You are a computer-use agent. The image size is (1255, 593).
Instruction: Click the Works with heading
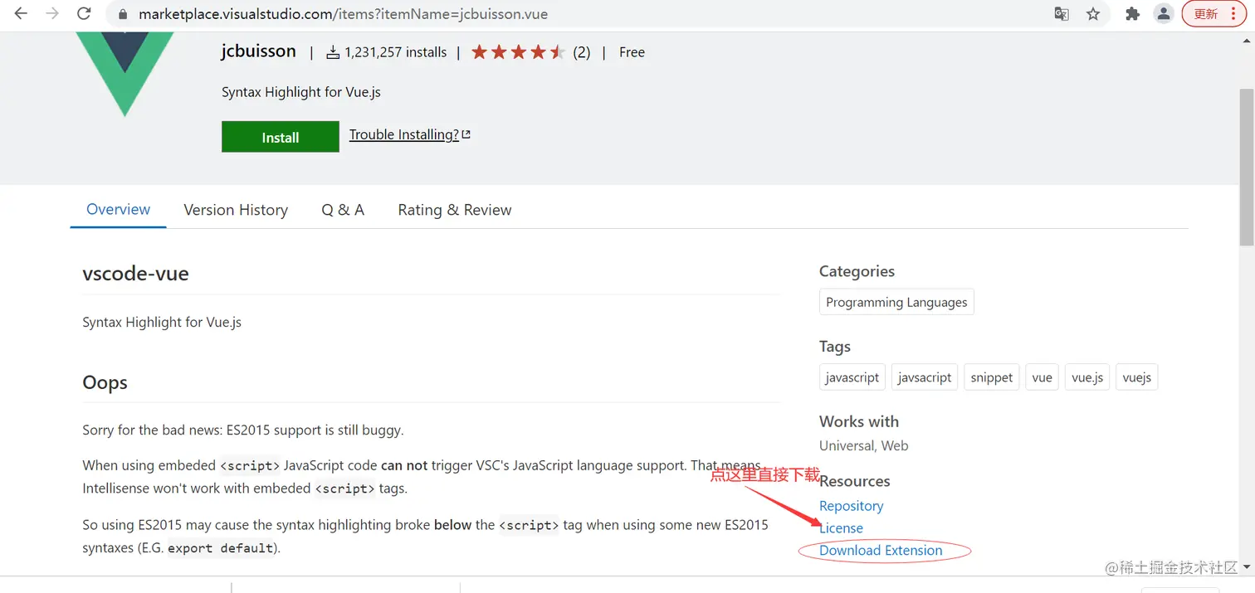point(859,421)
